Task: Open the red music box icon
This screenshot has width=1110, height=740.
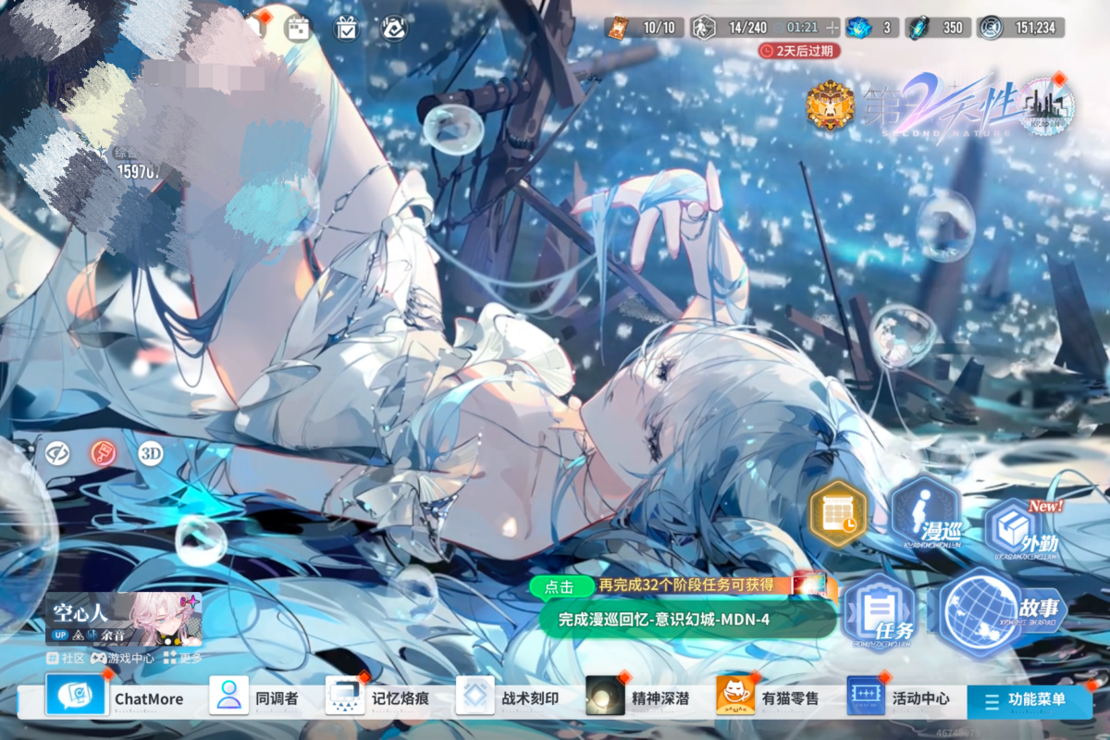Action: pyautogui.click(x=103, y=452)
